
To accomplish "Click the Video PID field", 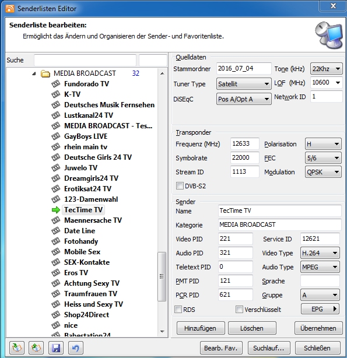I will click(x=235, y=238).
